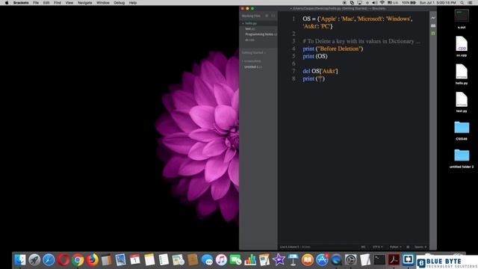Image resolution: width=478 pixels, height=269 pixels.
Task: Open the Help menu
Action: pos(133,3)
